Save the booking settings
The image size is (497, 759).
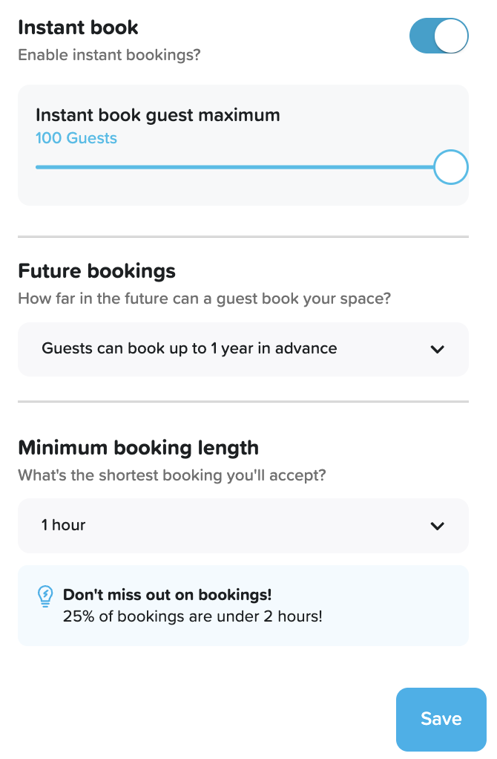(441, 719)
